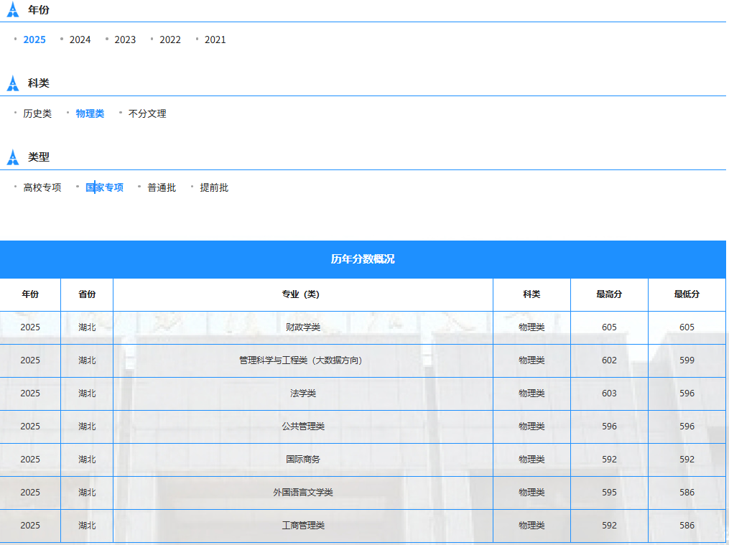The width and height of the screenshot is (729, 545).
Task: Click 湖北 in the 财政学类 row
Action: (87, 327)
